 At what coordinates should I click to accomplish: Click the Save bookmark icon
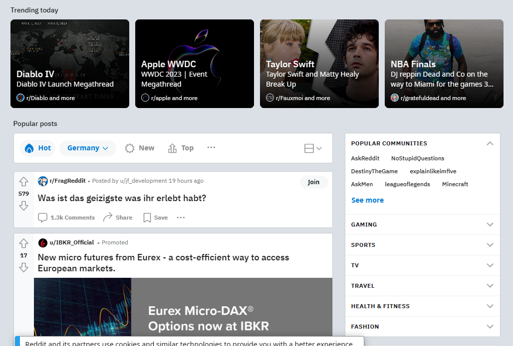147,218
